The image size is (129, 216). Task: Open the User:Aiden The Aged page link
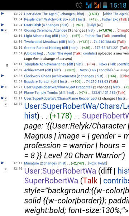[40, 14]
